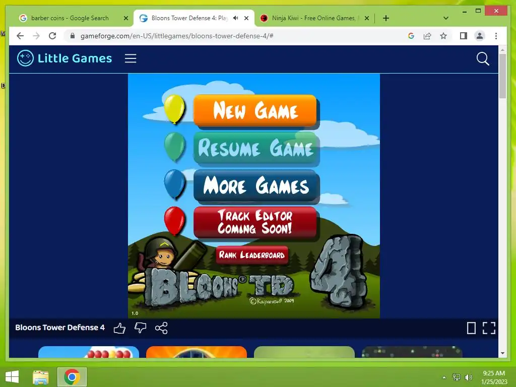516x387 pixels.
Task: Open the first related game thumbnail with red balls
Action: [x=89, y=352]
